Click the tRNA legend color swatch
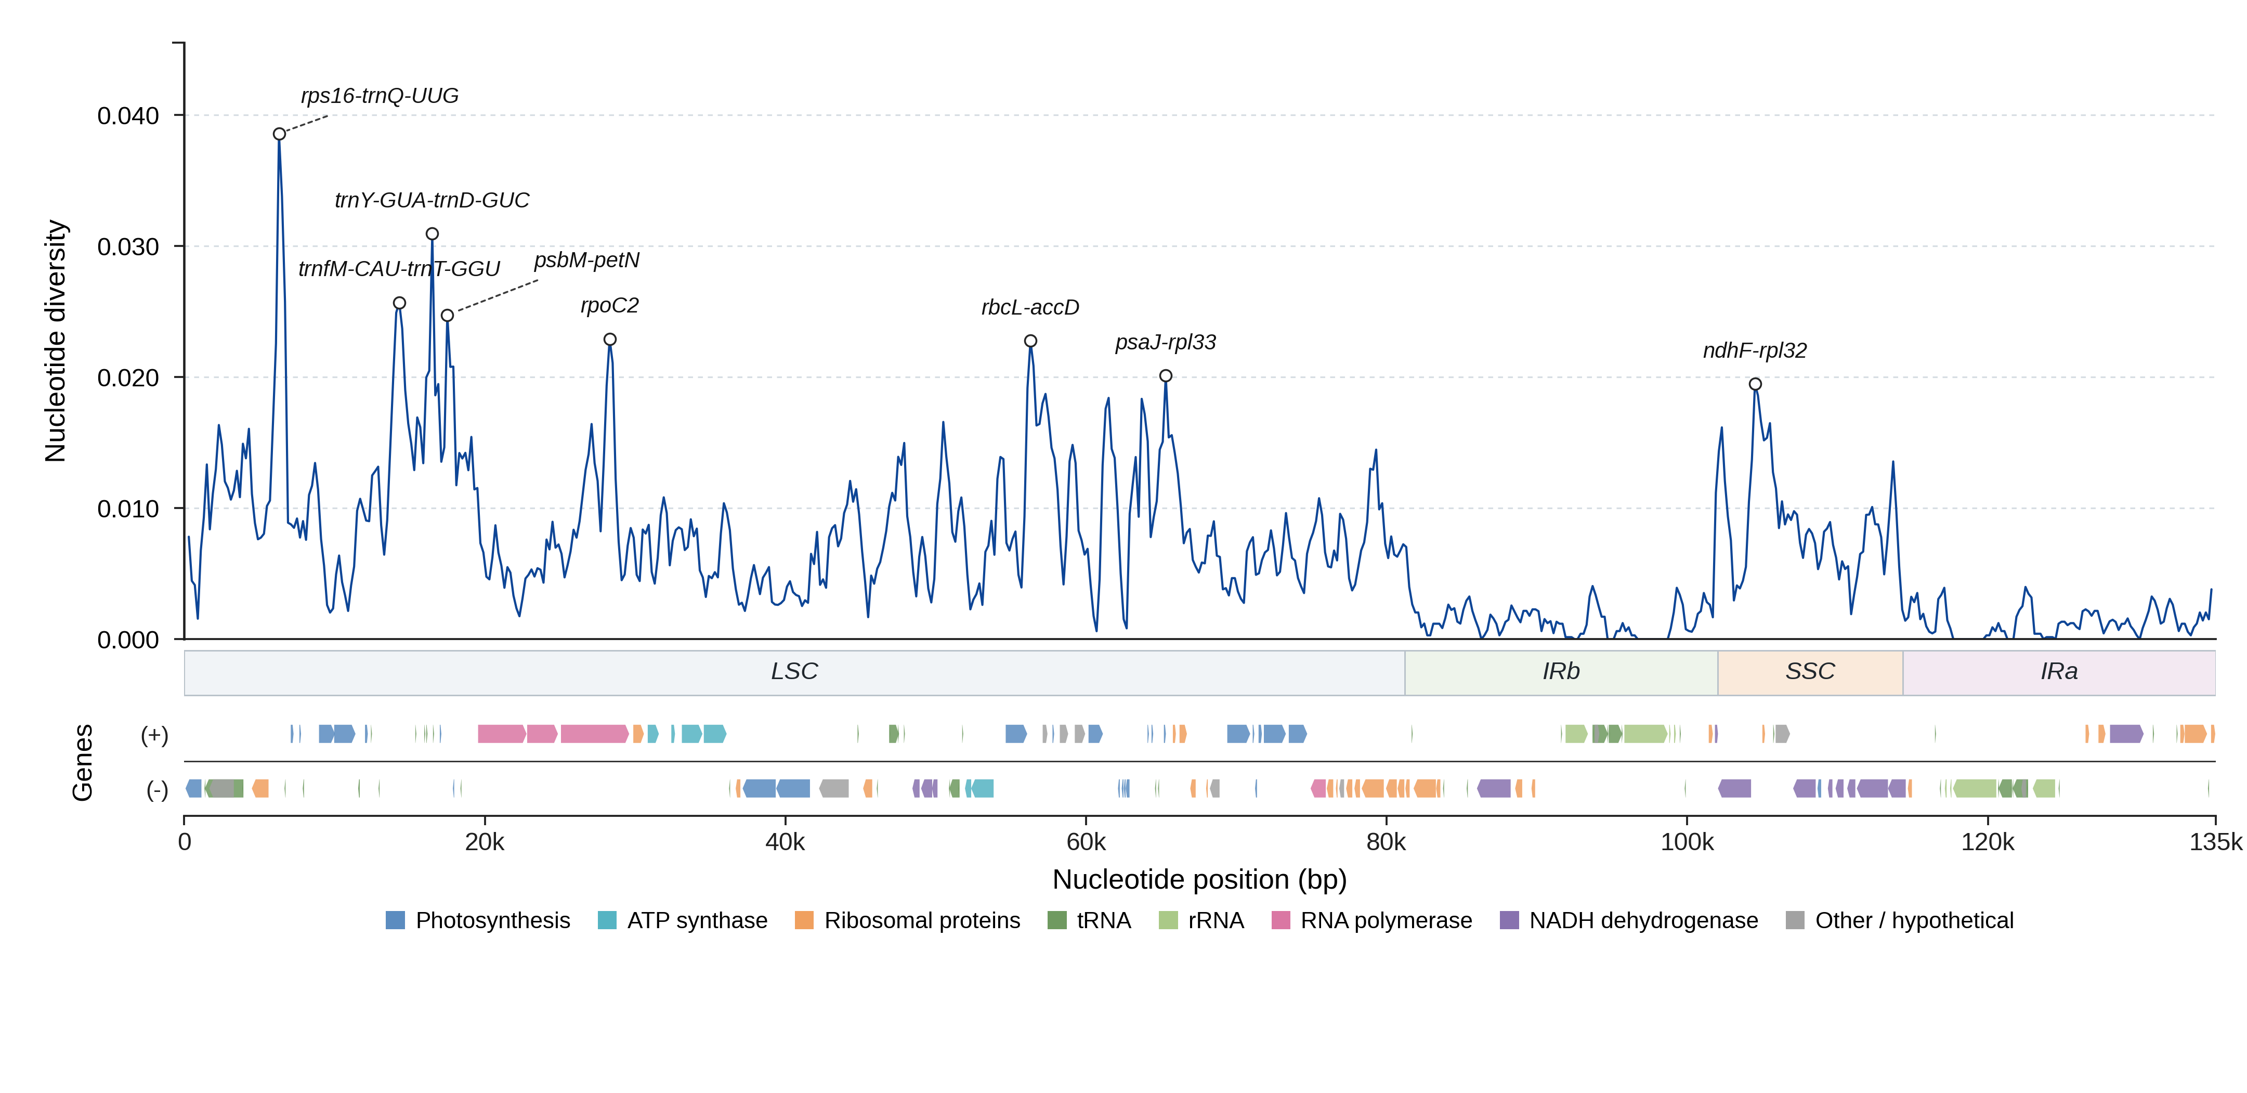This screenshot has height=1093, width=2247. 1056,920
